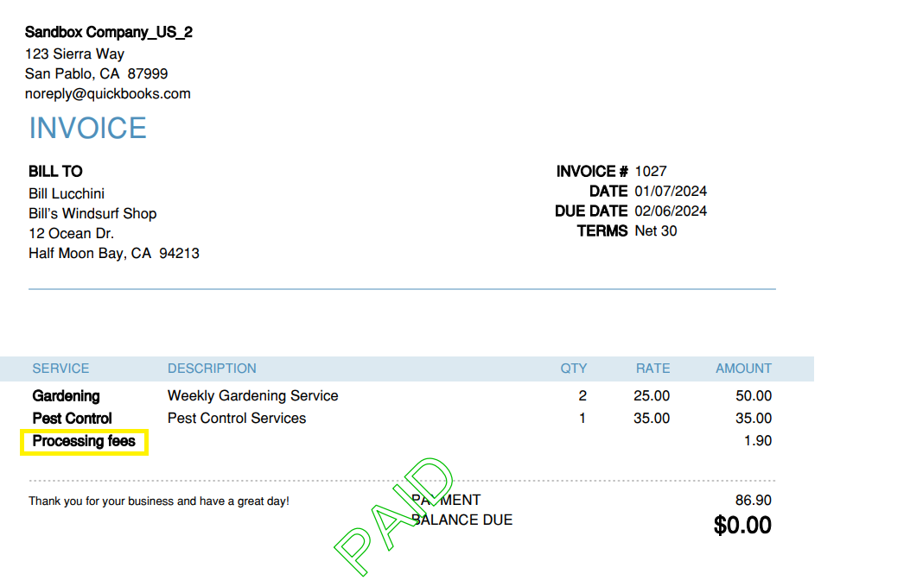923x580 pixels.
Task: Click the due date 02/06/2024
Action: tap(671, 211)
